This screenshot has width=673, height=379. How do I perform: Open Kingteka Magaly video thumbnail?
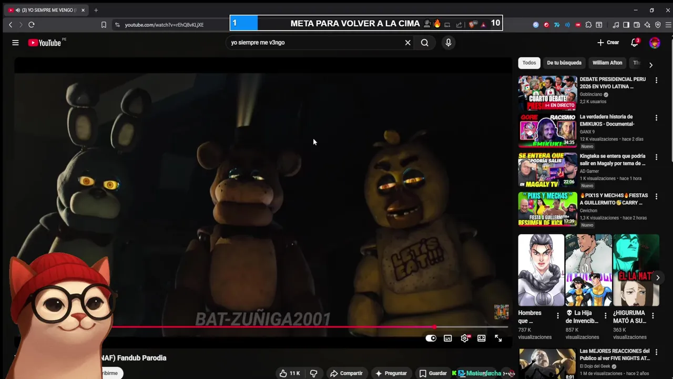(x=547, y=170)
